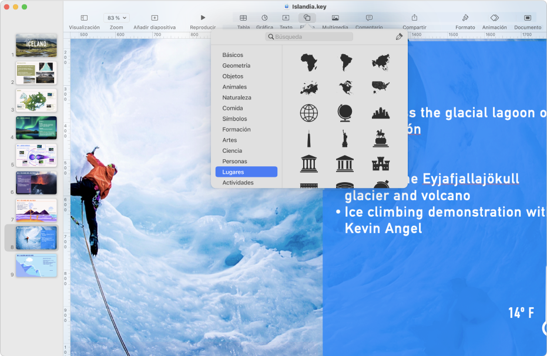
Task: Insert the North America shape
Action: (x=345, y=88)
